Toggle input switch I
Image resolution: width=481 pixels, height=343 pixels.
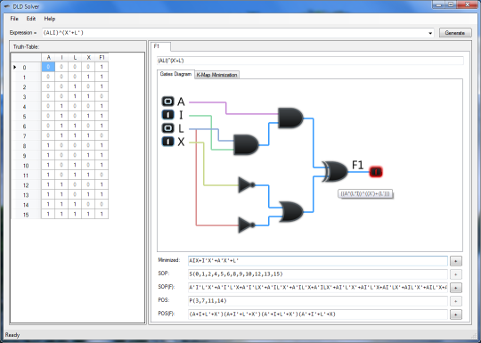[167, 115]
